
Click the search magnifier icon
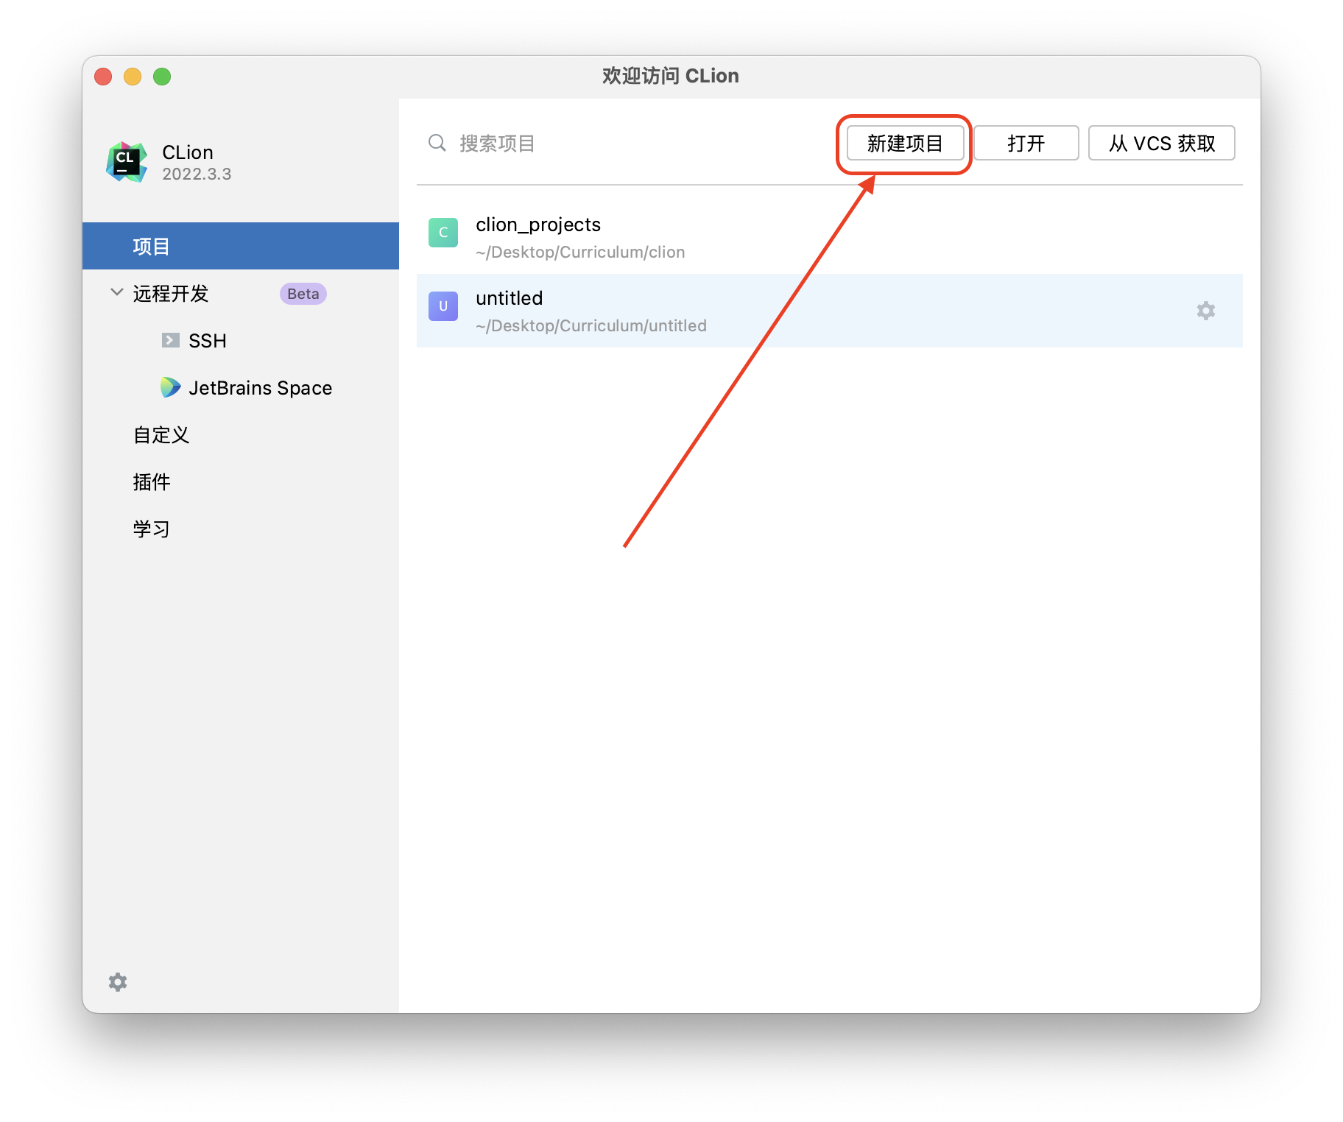[x=437, y=143]
